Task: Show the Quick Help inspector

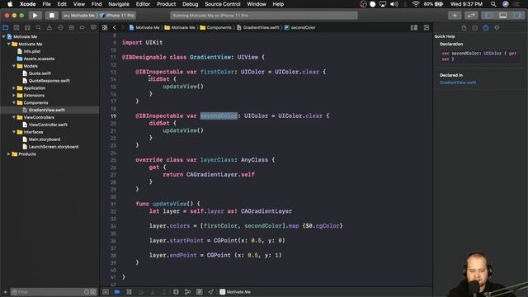Action: pos(486,28)
